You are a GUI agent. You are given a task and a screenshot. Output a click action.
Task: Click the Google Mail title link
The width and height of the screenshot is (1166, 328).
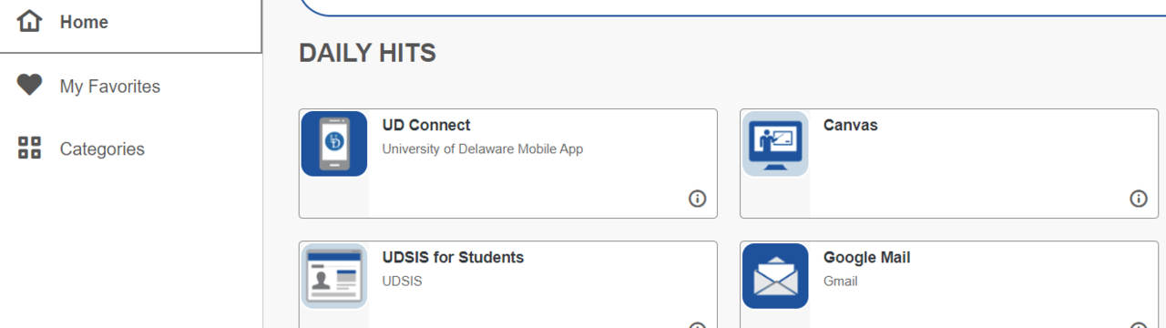click(867, 258)
